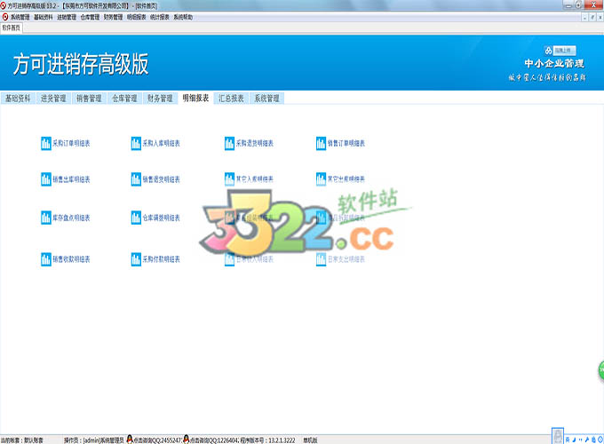Screen dimensions: 604x444
Task: Open the 日常收入明细表 report icon
Action: point(229,259)
